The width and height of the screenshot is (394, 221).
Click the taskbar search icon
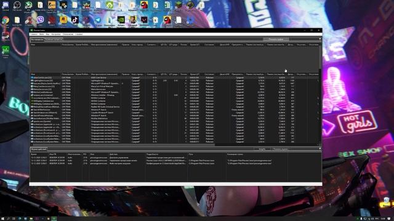pos(8,219)
